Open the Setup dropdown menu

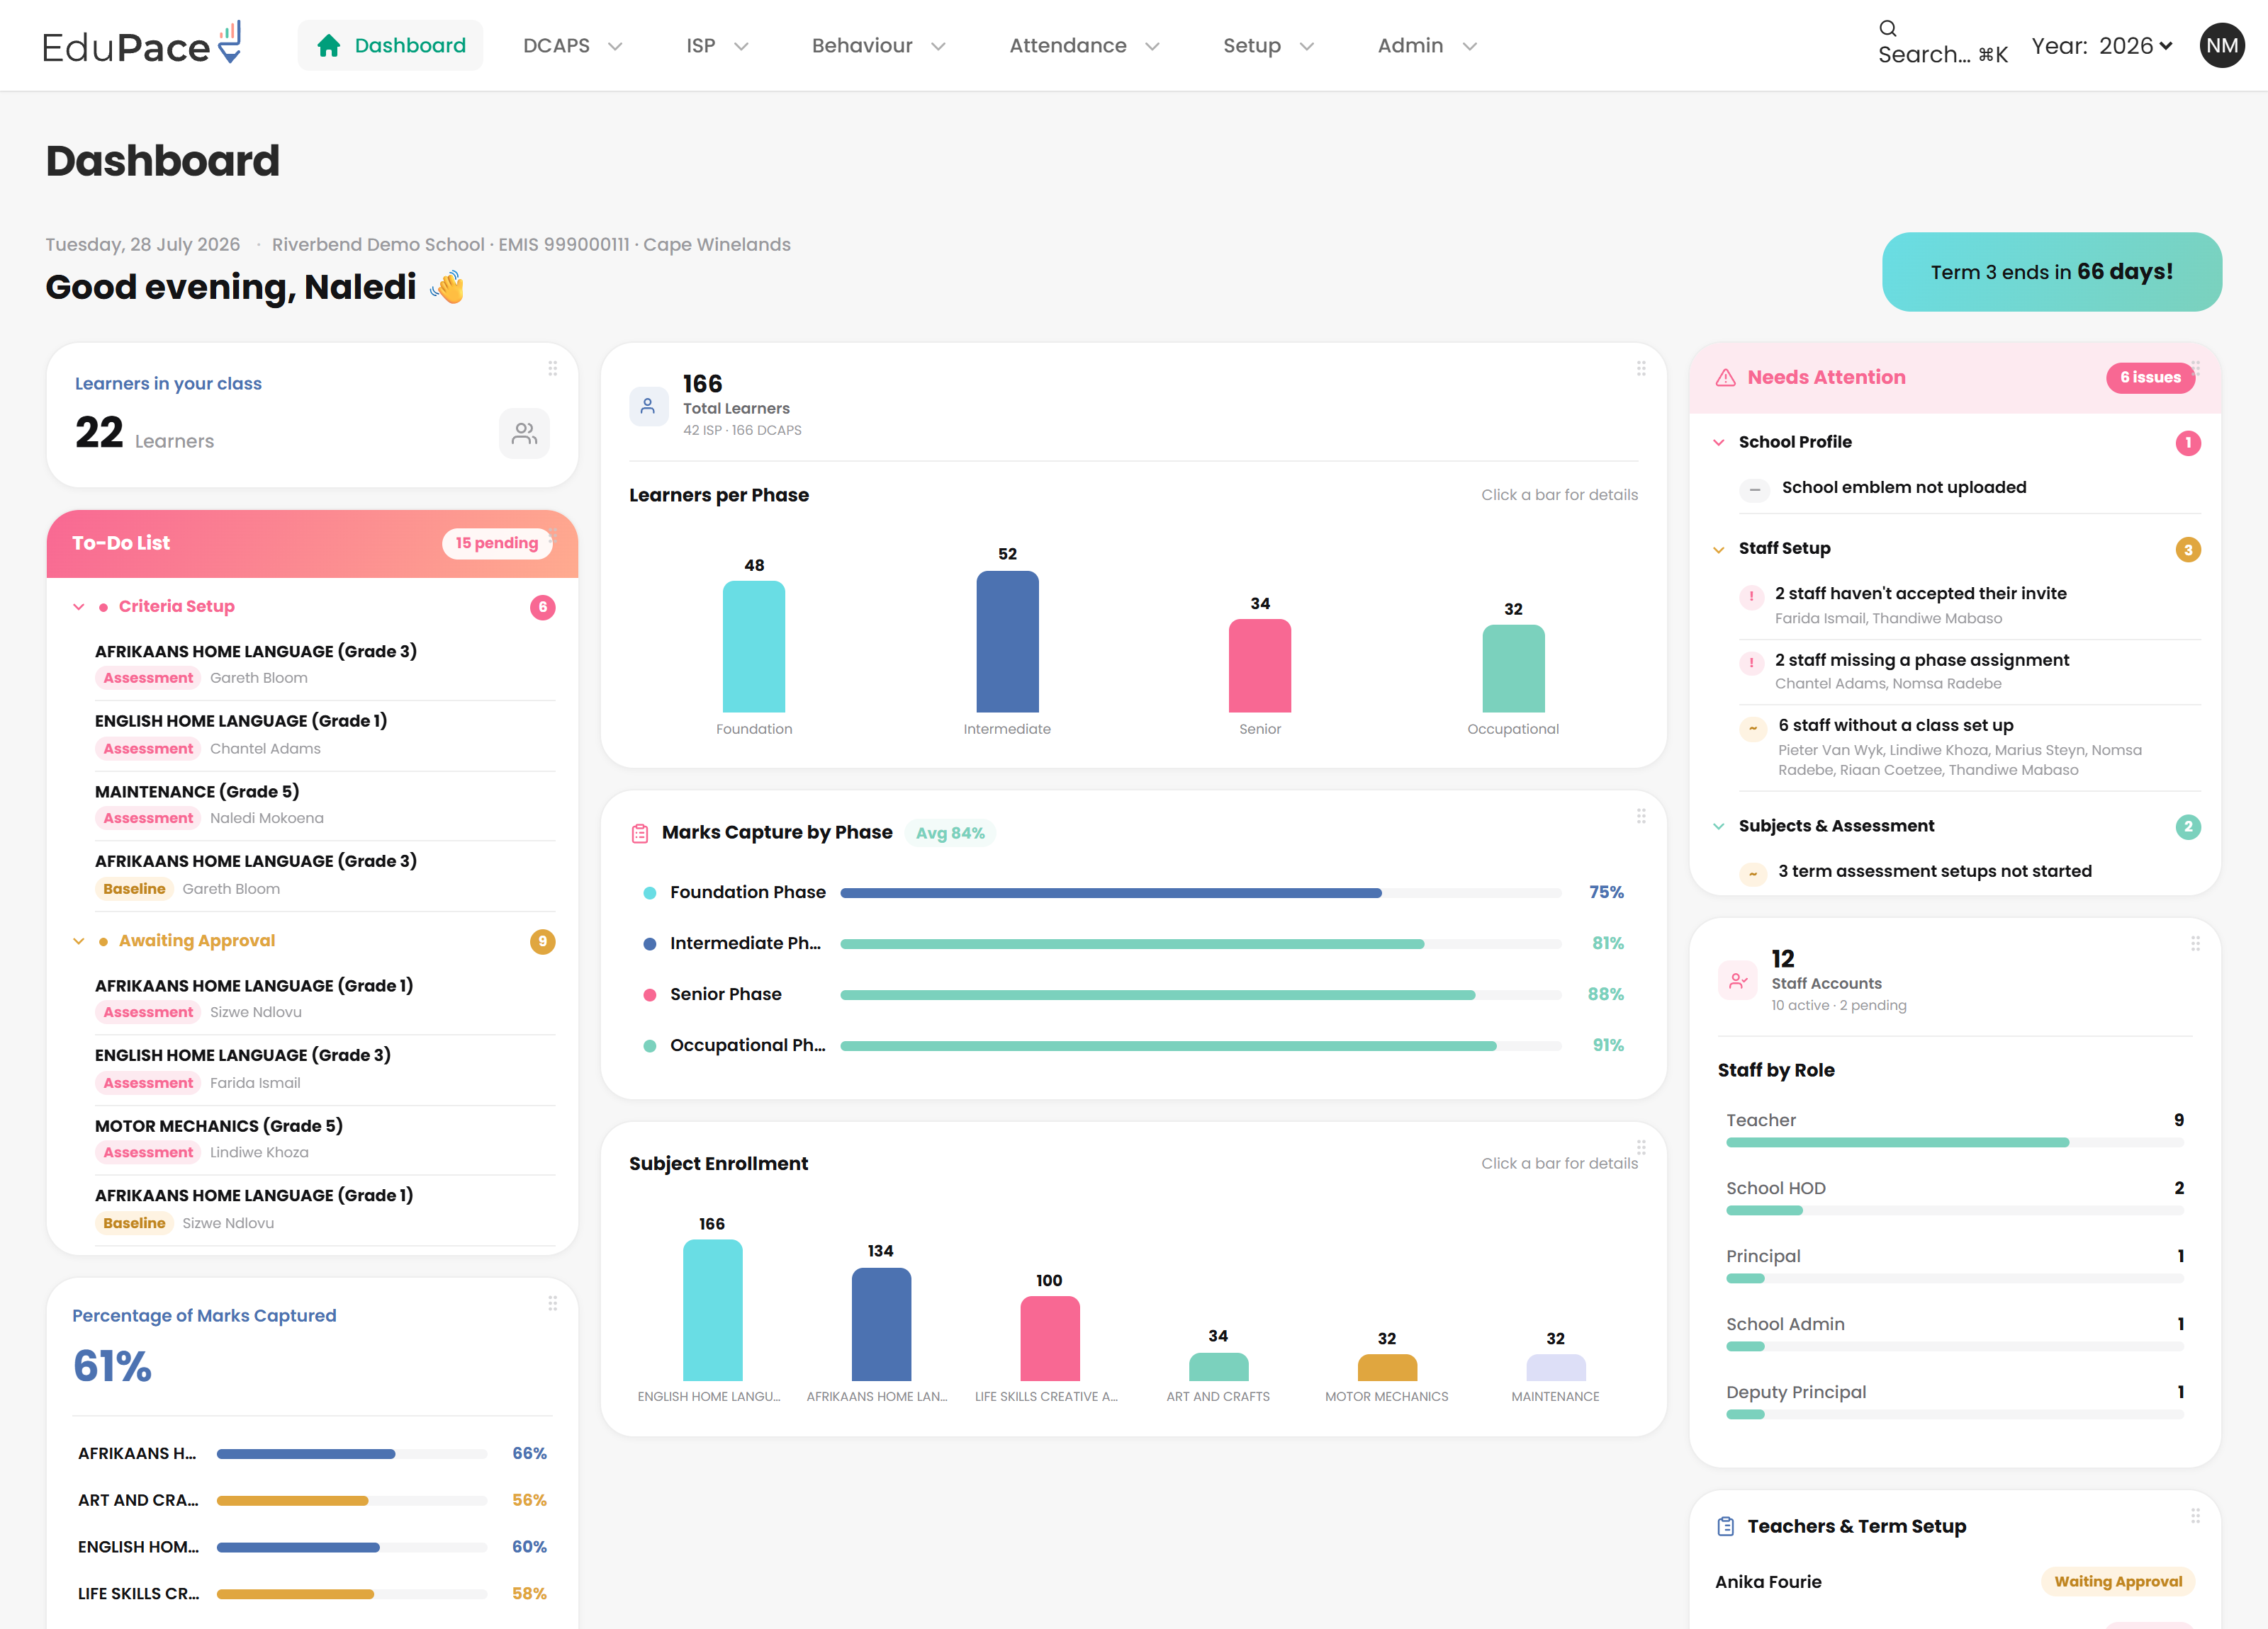point(1268,46)
